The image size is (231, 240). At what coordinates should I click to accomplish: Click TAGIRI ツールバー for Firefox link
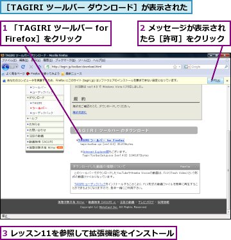(101, 141)
